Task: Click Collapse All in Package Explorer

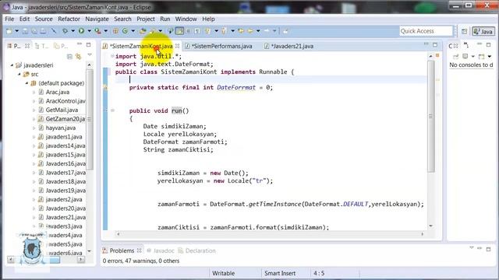Action: coord(69,57)
